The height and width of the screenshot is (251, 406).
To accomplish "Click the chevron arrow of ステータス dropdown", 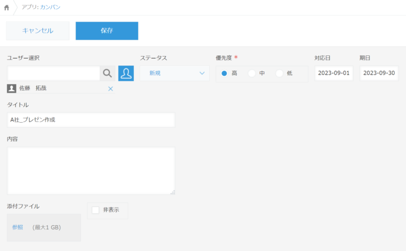I will point(202,73).
